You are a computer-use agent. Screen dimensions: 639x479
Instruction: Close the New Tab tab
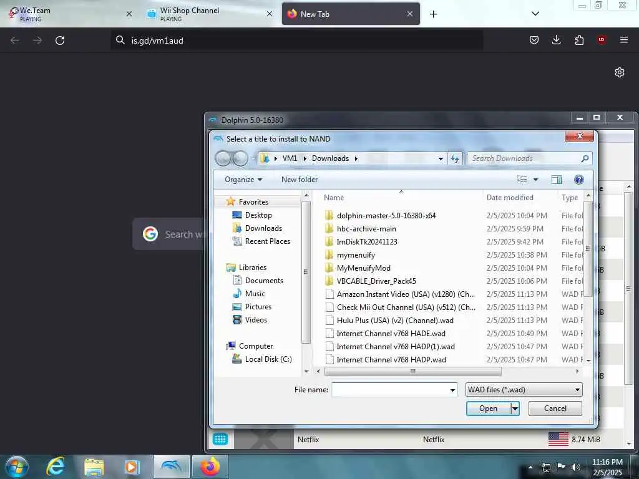(410, 14)
